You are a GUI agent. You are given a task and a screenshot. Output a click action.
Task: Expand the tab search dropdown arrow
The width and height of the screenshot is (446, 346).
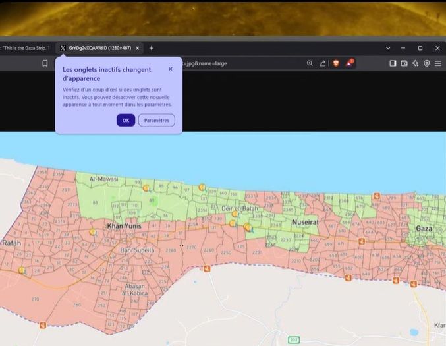coord(387,48)
